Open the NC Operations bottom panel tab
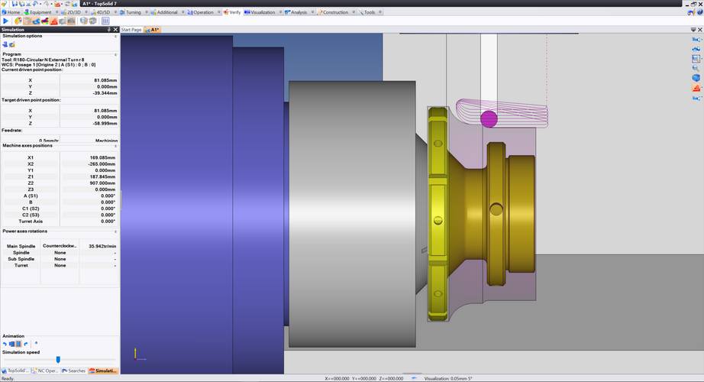Viewport: 704px width, 382px height. (47, 371)
